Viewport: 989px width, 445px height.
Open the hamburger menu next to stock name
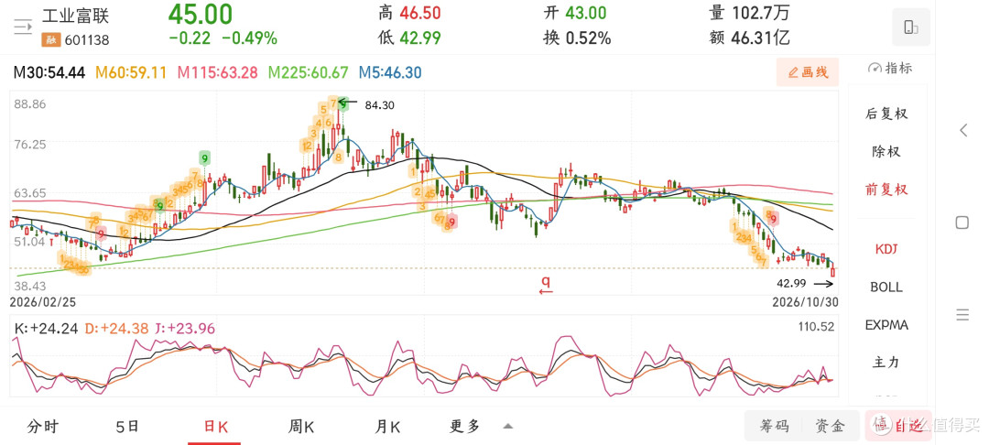[23, 26]
